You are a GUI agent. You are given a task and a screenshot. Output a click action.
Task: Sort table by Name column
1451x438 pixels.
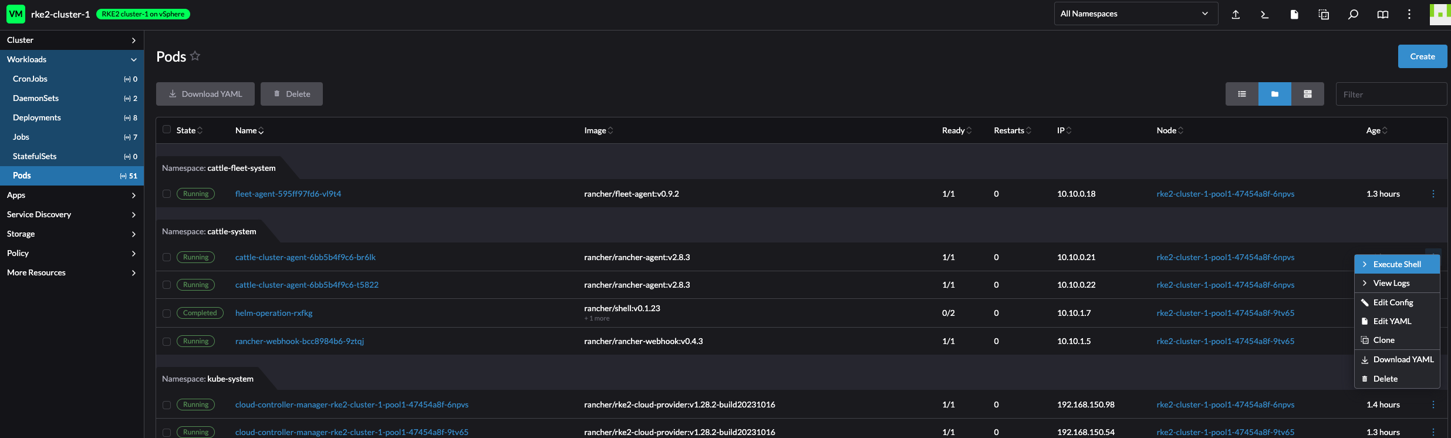click(249, 130)
